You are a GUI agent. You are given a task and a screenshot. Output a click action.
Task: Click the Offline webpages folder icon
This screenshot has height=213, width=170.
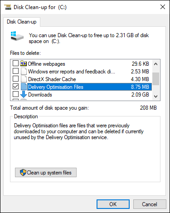coord(23,63)
